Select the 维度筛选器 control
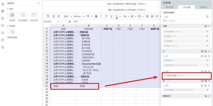The image size is (213, 106). (x=12, y=33)
